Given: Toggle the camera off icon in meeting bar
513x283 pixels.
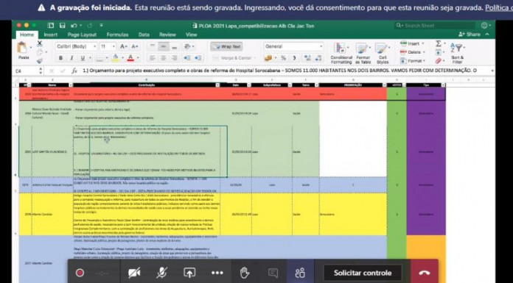Looking at the screenshot, I should point(134,273).
